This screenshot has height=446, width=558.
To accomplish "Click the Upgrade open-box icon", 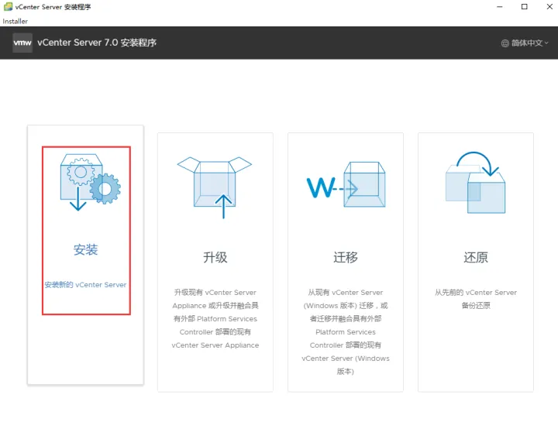I will coord(215,187).
